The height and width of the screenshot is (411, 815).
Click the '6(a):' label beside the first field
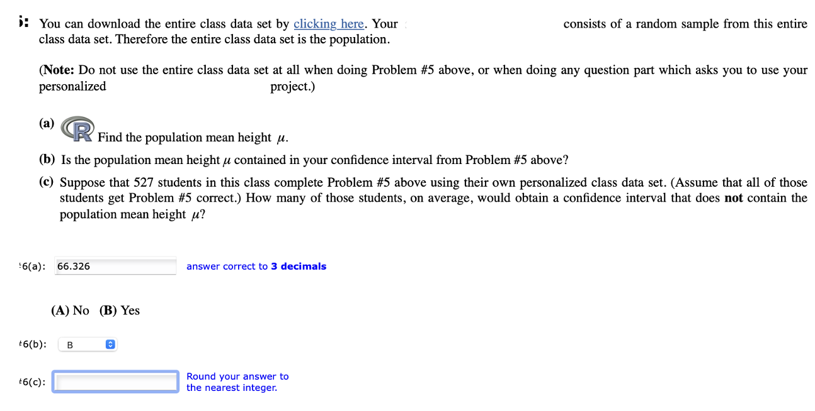pos(32,266)
